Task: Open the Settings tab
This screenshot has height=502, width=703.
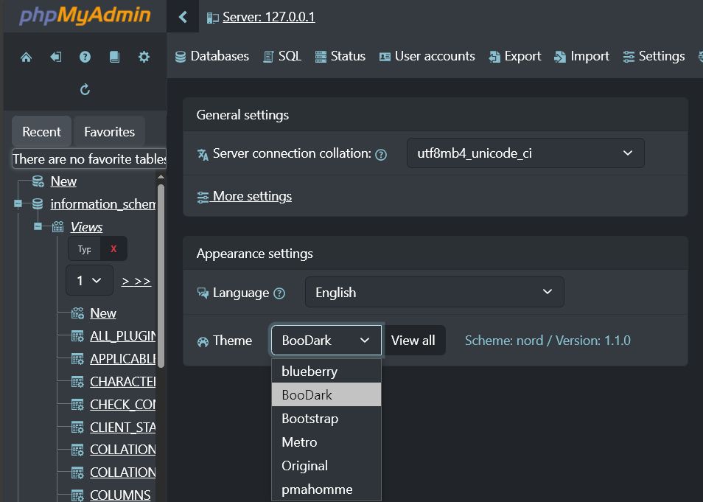Action: point(654,57)
